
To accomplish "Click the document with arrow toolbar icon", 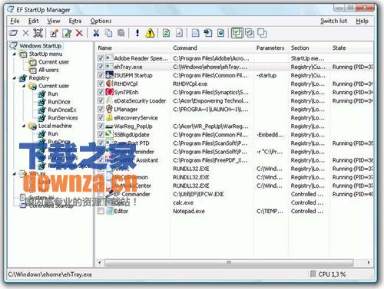I will 208,33.
